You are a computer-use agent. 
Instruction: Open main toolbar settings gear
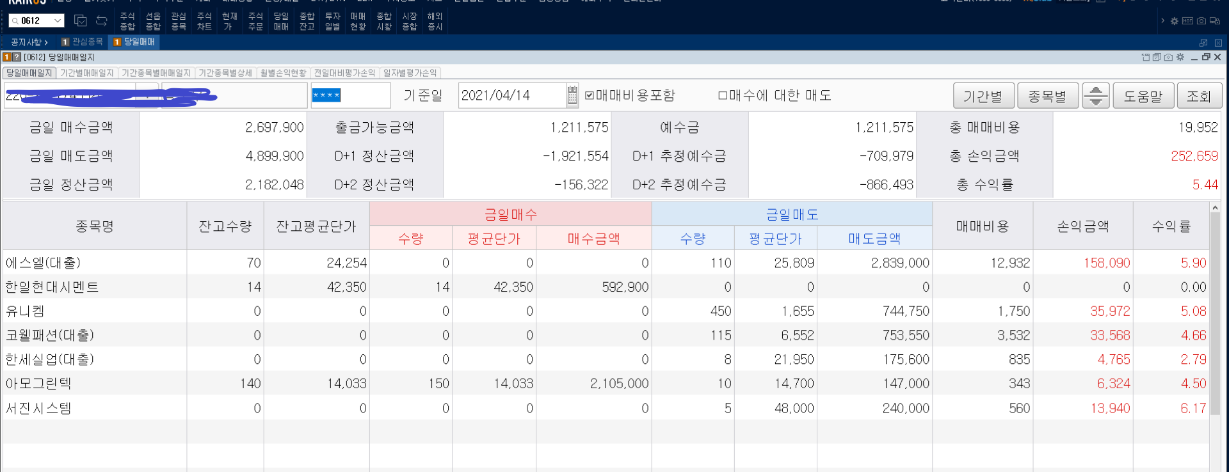point(1175,21)
